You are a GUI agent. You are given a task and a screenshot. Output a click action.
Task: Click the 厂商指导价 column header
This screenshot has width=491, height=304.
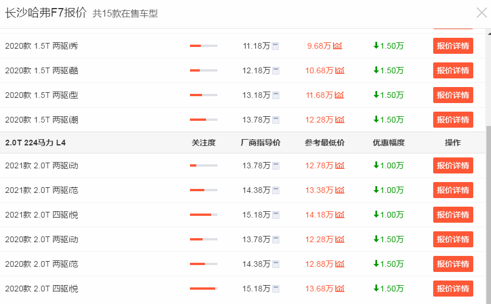pyautogui.click(x=260, y=143)
